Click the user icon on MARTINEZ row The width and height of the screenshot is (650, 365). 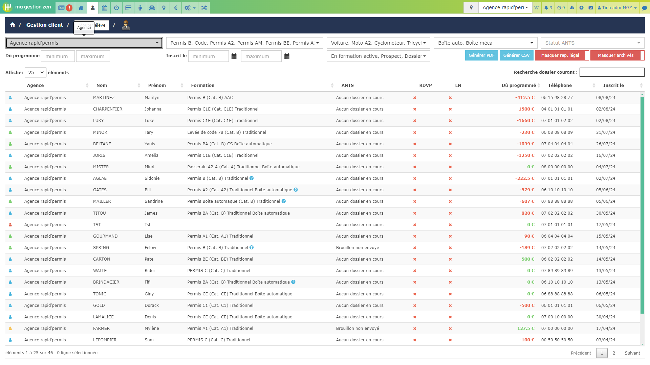(10, 98)
